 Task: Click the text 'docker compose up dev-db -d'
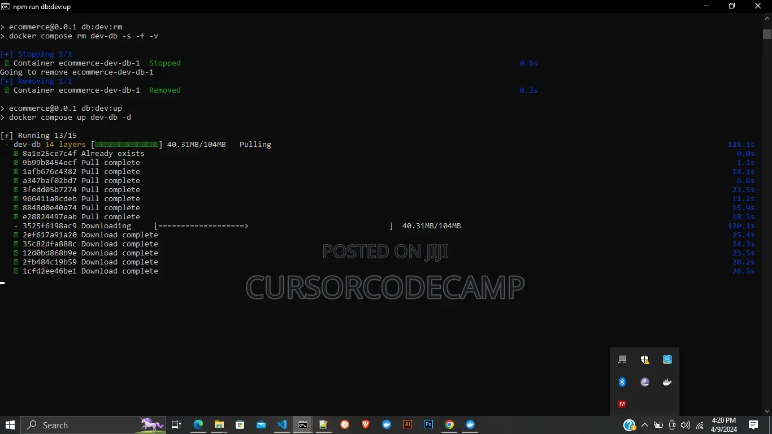pos(70,118)
